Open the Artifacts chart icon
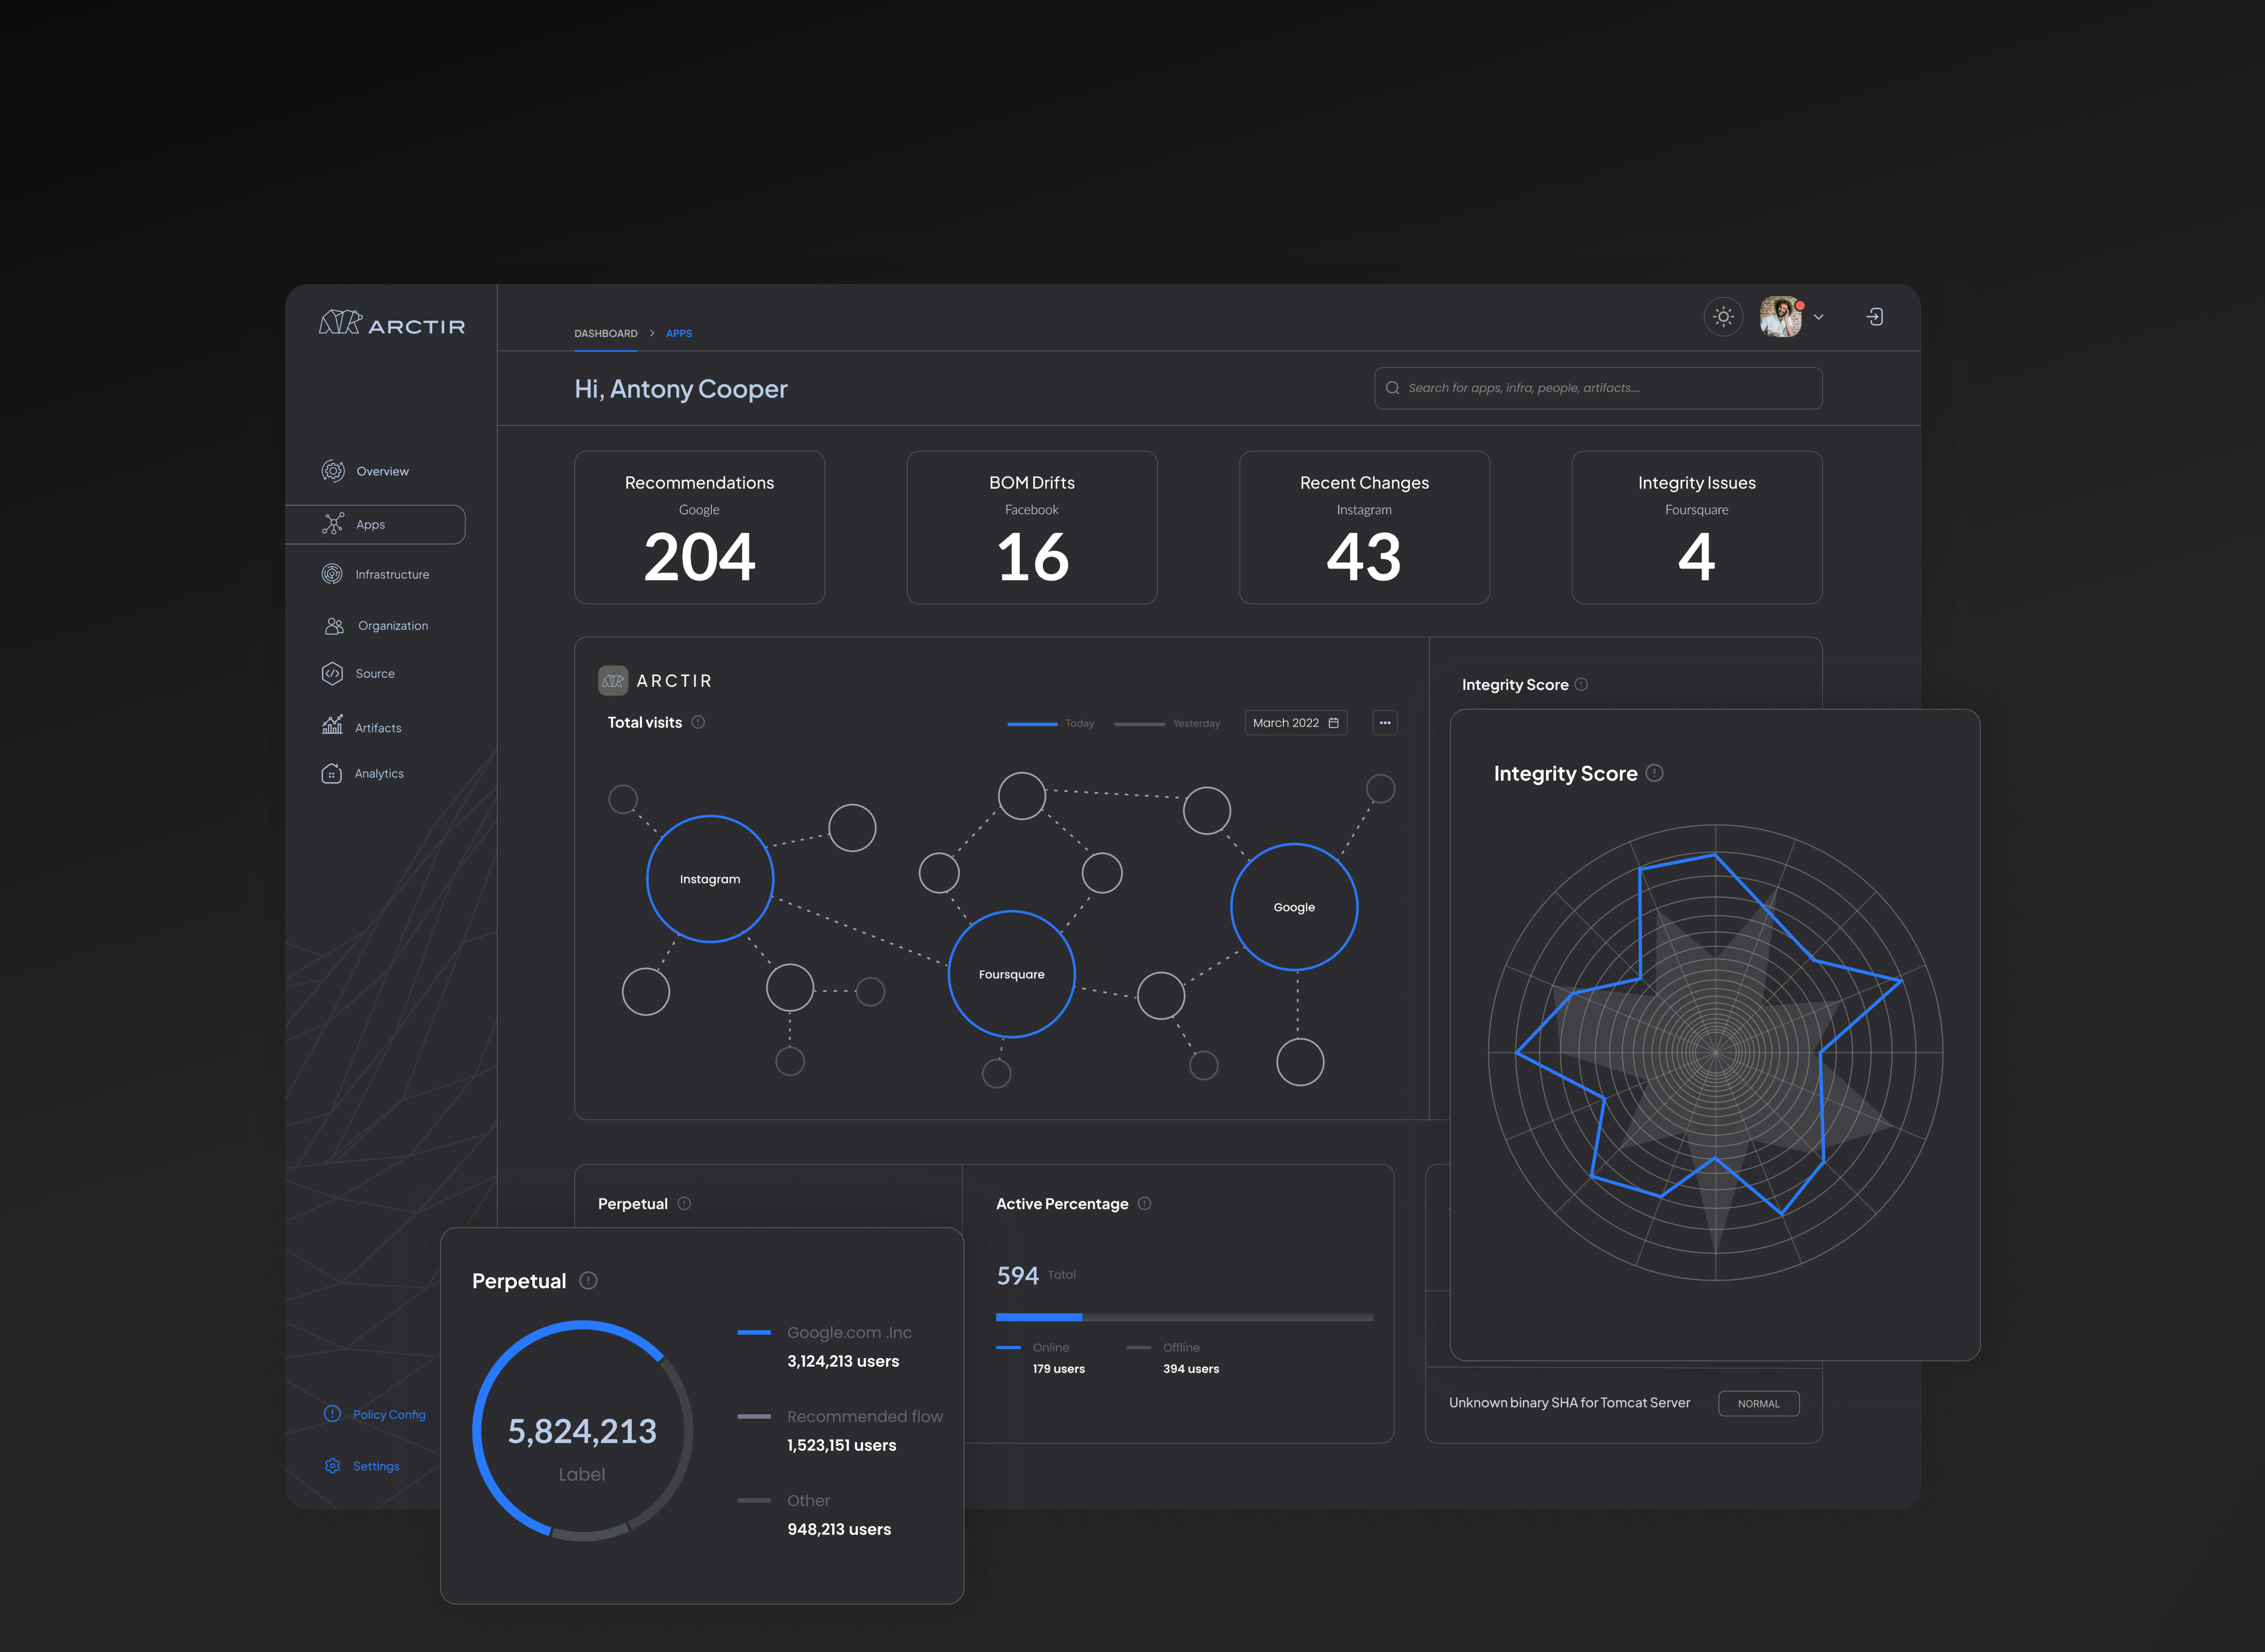 [x=332, y=726]
